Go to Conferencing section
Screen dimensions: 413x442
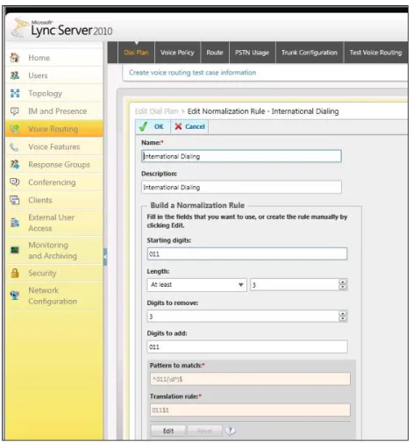pos(52,182)
